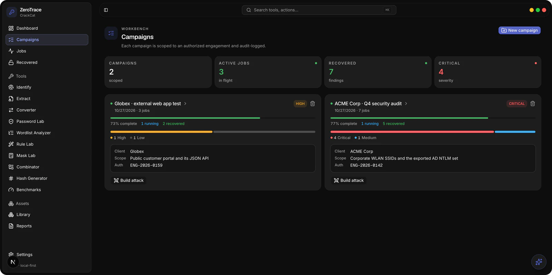Expand the Globex external web app test chevron
The image size is (552, 275).
[185, 104]
